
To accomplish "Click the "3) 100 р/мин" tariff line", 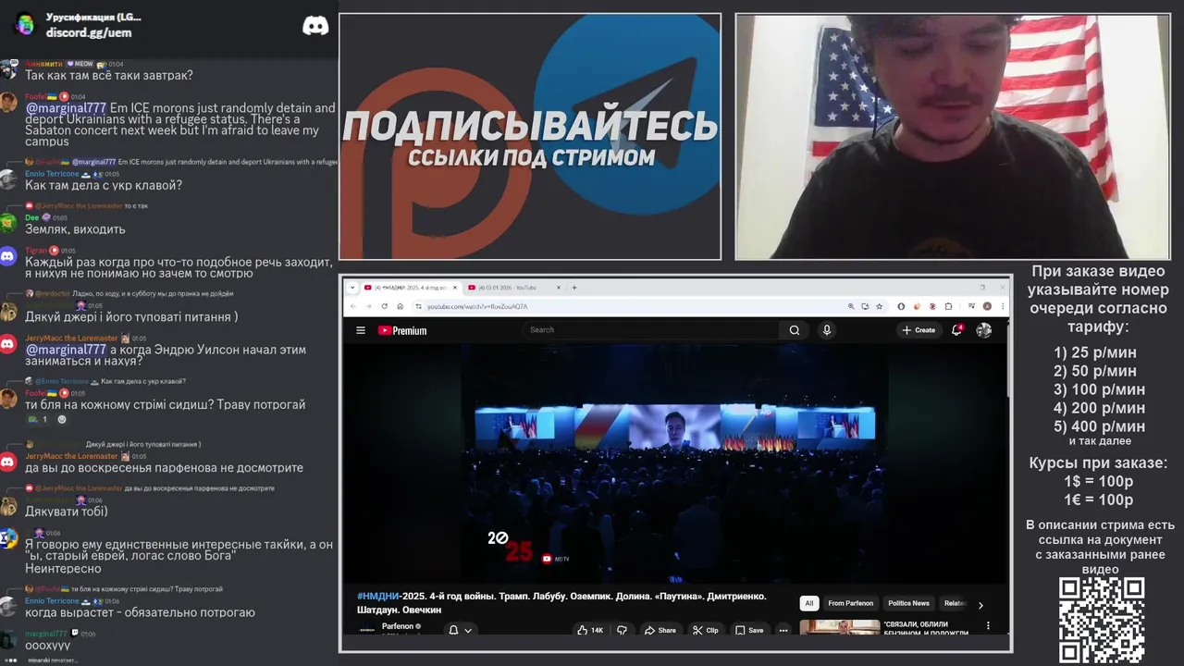I will pos(1100,389).
